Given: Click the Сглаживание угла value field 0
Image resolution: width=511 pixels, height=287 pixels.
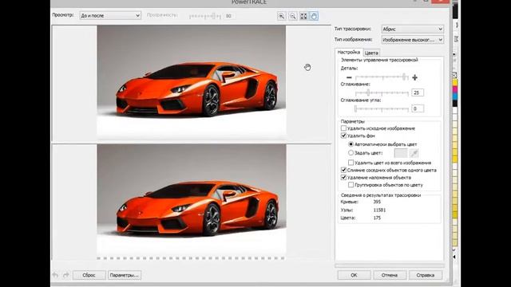Looking at the screenshot, I should tap(418, 108).
